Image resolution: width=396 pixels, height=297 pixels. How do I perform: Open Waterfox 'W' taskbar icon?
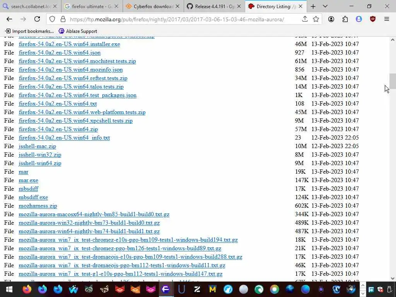pyautogui.click(x=73, y=289)
